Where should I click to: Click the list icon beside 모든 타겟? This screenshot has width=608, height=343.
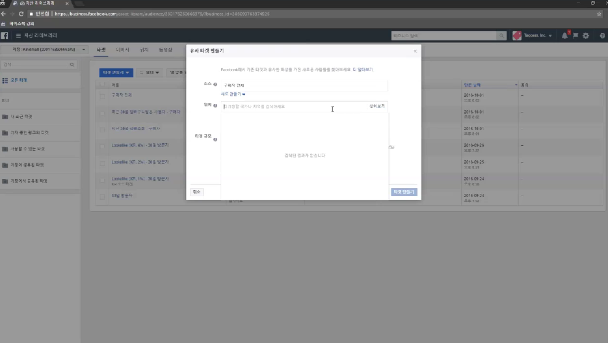click(5, 80)
